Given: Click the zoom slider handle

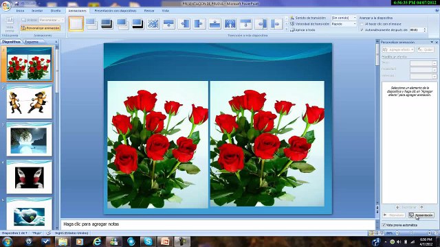Looking at the screenshot, I should pos(411,233).
